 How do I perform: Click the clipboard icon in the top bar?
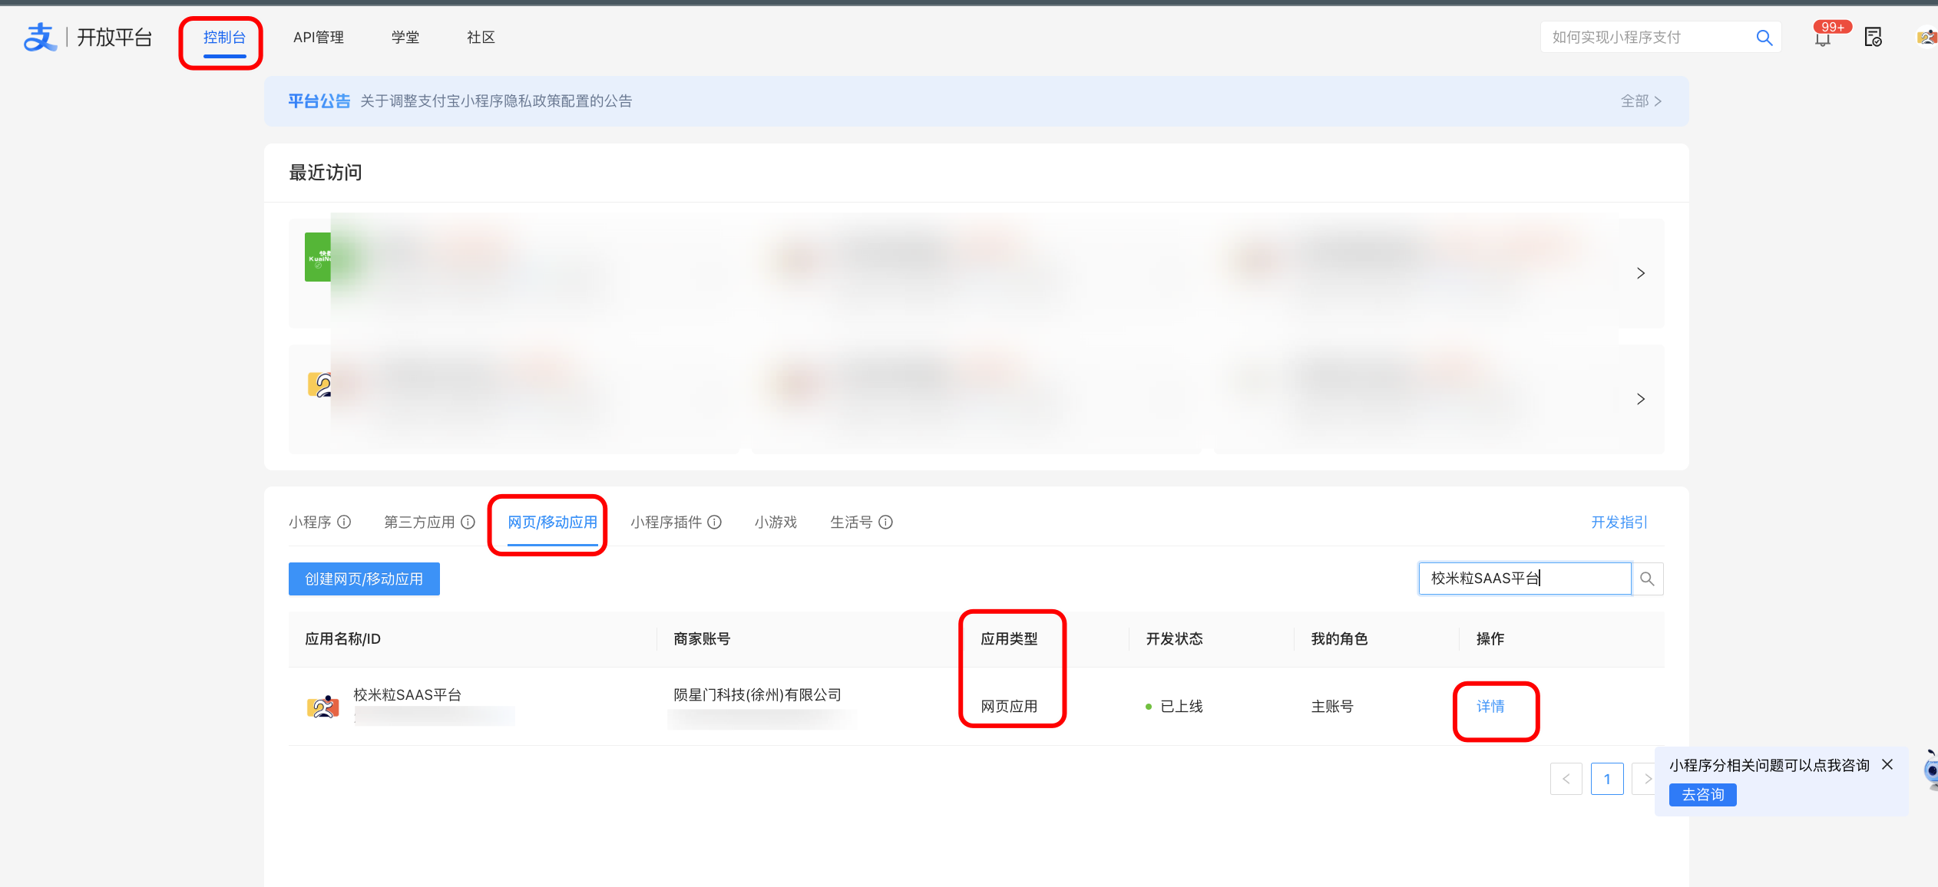(1874, 37)
